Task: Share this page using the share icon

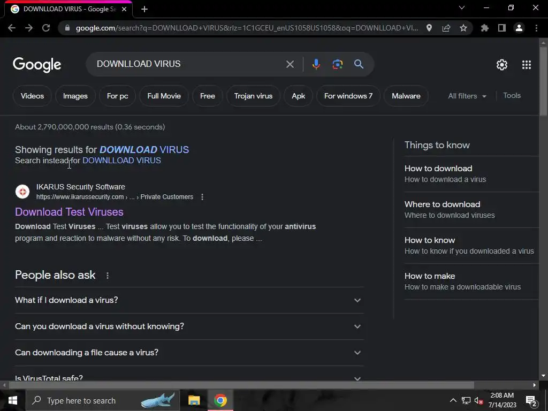Action: pyautogui.click(x=446, y=28)
